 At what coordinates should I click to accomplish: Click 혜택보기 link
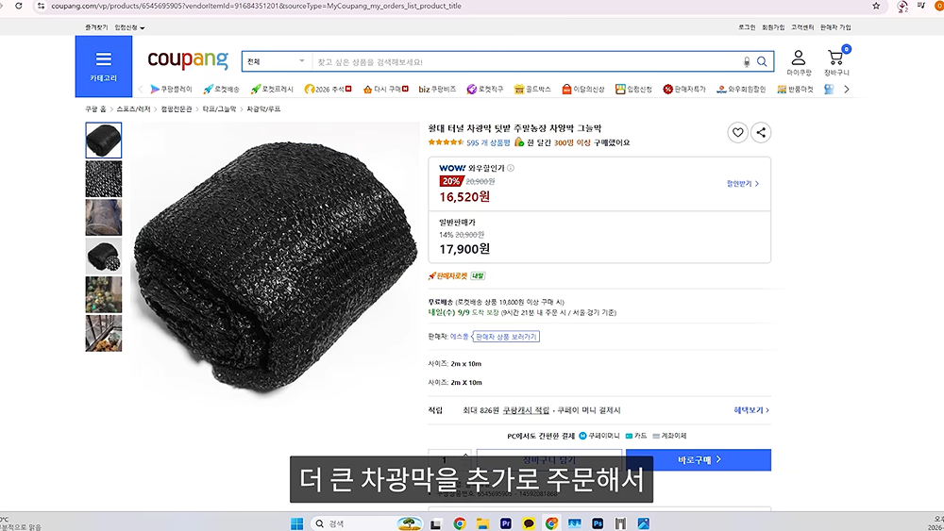751,410
